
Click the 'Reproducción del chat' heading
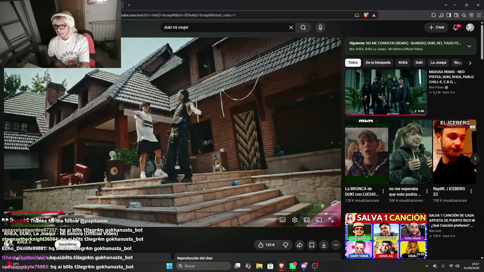click(x=195, y=258)
